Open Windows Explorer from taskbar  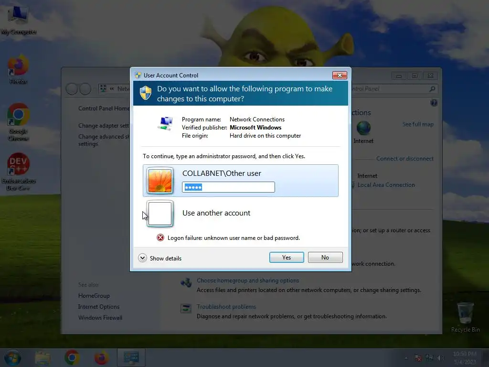[x=43, y=358]
